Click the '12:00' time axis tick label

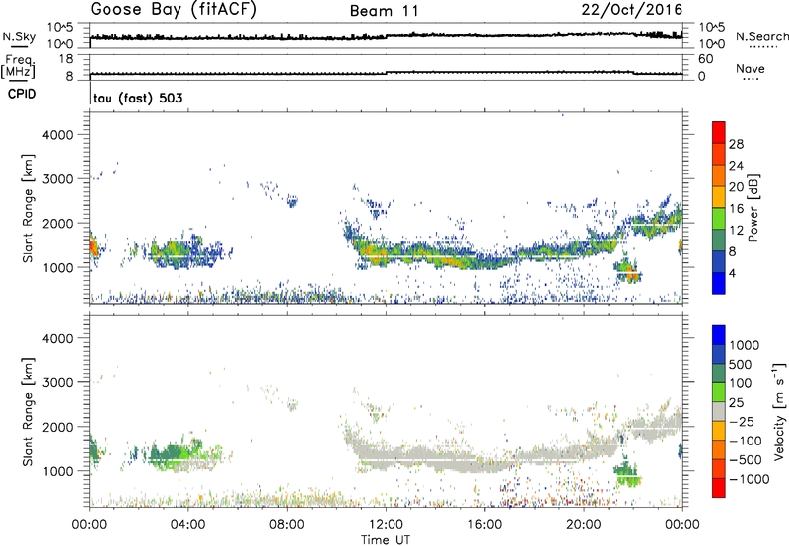point(386,525)
